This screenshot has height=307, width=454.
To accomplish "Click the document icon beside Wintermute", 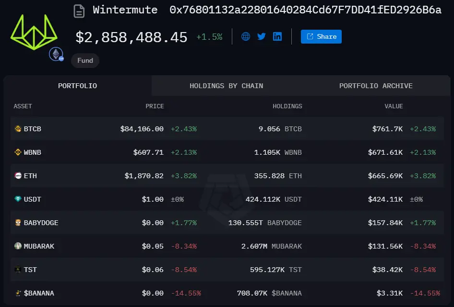I will (x=79, y=11).
